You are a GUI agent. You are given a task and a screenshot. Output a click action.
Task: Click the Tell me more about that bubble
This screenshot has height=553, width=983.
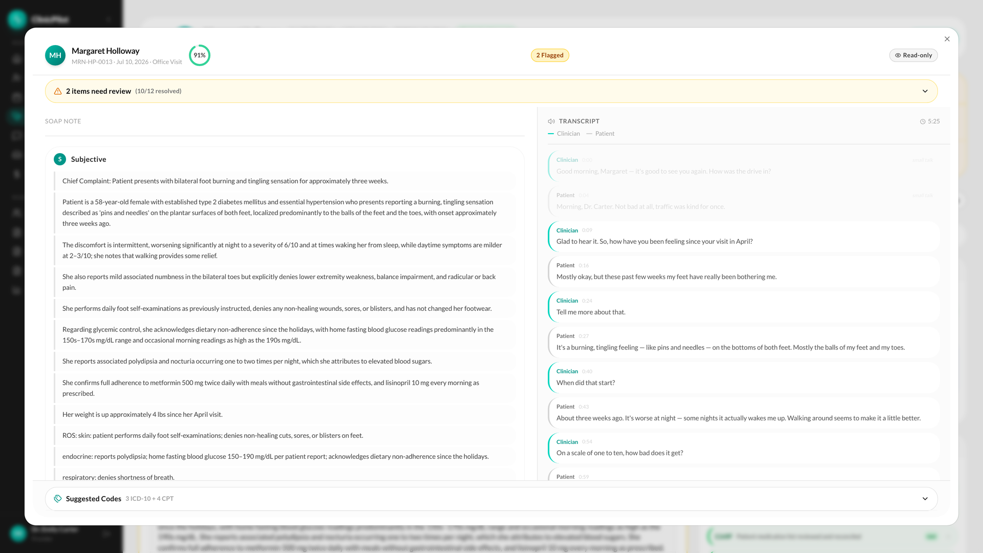pyautogui.click(x=743, y=307)
